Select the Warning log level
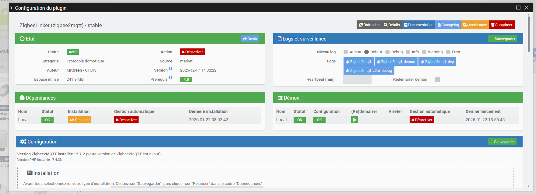This screenshot has width=536, height=194. 424,52
